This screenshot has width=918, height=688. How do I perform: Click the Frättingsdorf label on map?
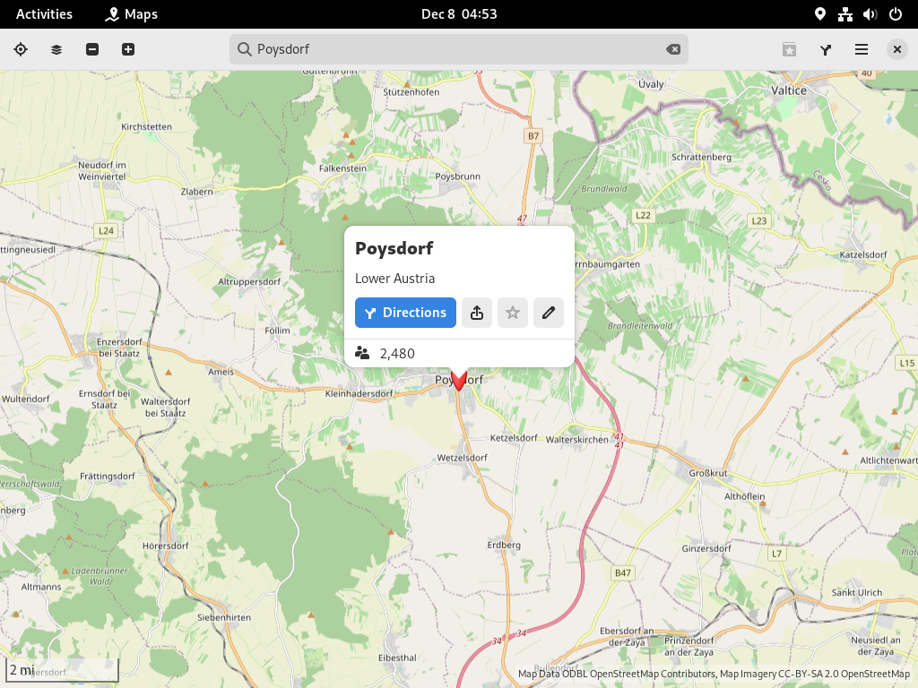pos(108,477)
